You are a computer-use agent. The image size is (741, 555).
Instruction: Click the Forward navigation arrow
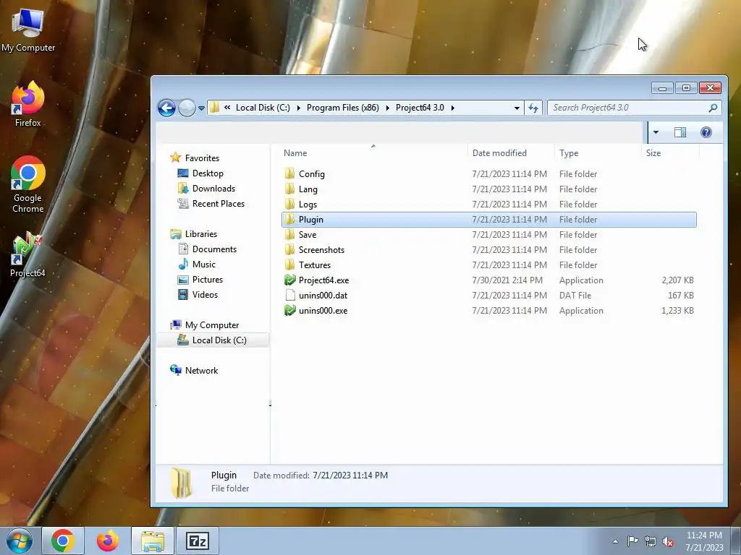pyautogui.click(x=187, y=108)
